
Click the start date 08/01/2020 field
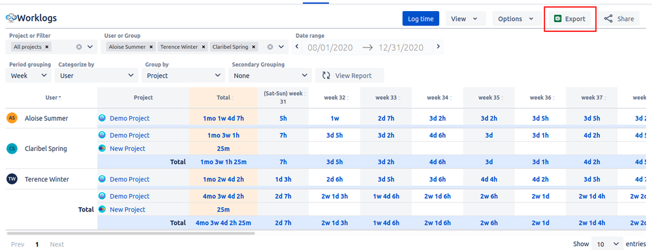click(x=330, y=48)
